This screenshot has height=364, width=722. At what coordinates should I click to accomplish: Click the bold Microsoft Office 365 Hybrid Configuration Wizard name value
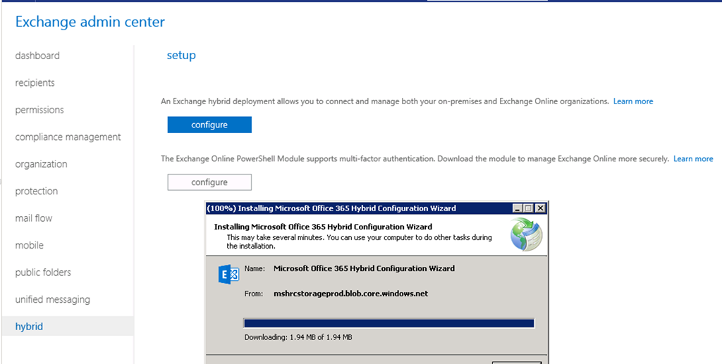(x=365, y=268)
